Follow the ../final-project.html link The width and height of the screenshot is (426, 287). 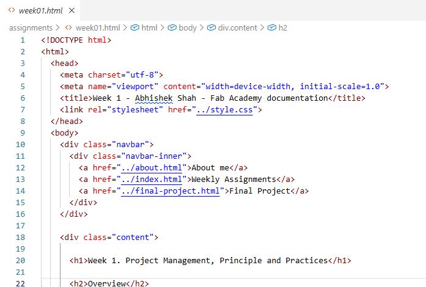[170, 191]
